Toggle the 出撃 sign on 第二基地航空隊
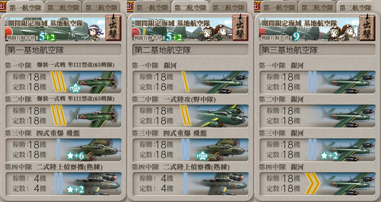Screen dimensions: 381x202 tap(240, 28)
